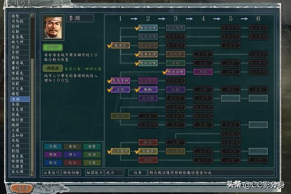Select the 理工 category color swatch
This screenshot has width=291, height=194.
(72, 155)
